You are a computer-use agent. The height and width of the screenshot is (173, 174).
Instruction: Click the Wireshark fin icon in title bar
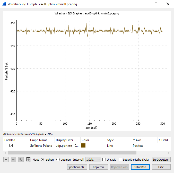click(x=4, y=4)
